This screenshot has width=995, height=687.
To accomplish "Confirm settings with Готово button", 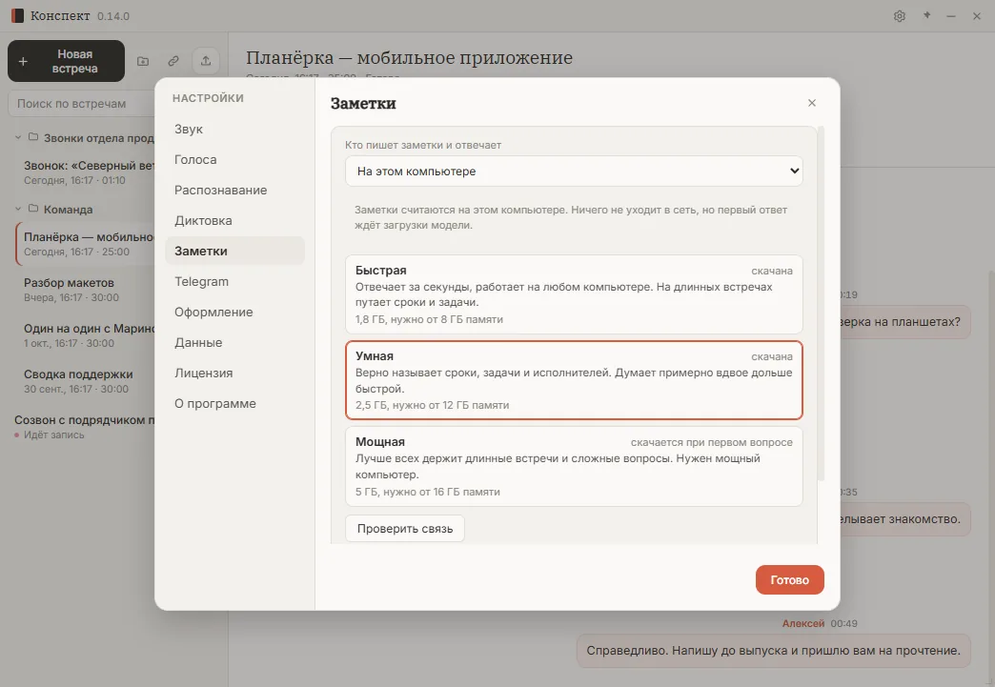I will pos(789,579).
